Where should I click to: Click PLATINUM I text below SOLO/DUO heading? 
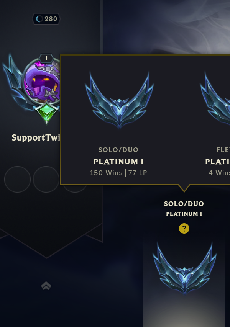coord(184,214)
